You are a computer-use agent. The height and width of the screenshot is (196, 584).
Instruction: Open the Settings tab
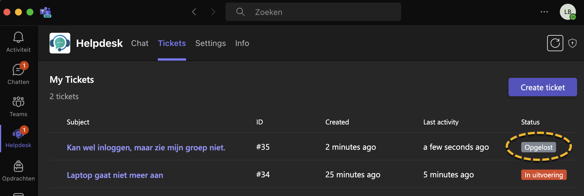point(211,43)
